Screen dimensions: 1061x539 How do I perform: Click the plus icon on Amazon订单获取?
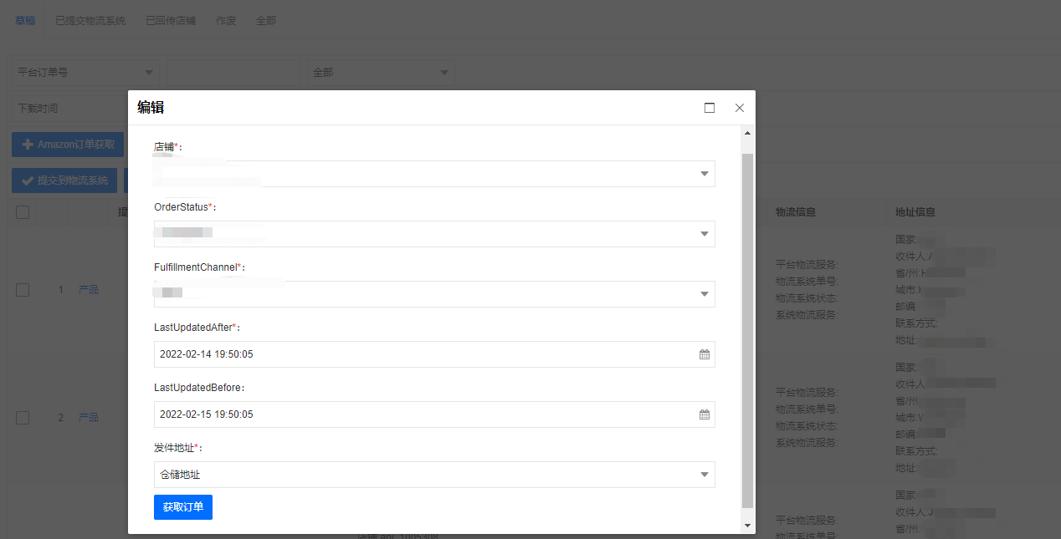(28, 145)
